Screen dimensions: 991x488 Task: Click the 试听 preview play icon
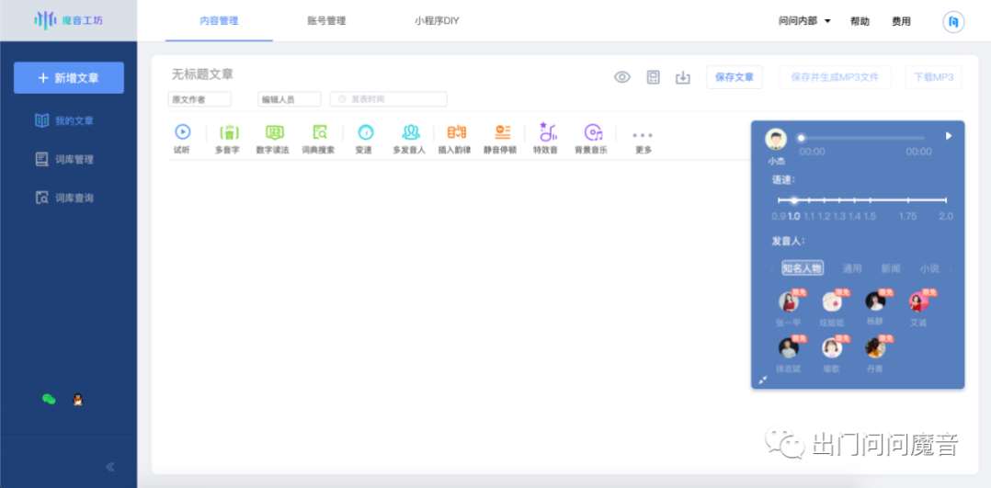pos(182,132)
